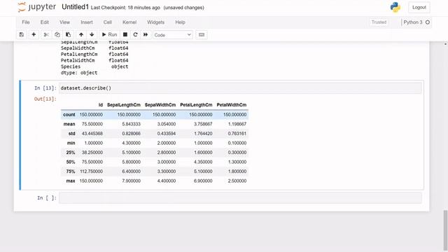This screenshot has height=252, width=448.
Task: Click into the dataset.describe() code cell
Action: pos(240,88)
